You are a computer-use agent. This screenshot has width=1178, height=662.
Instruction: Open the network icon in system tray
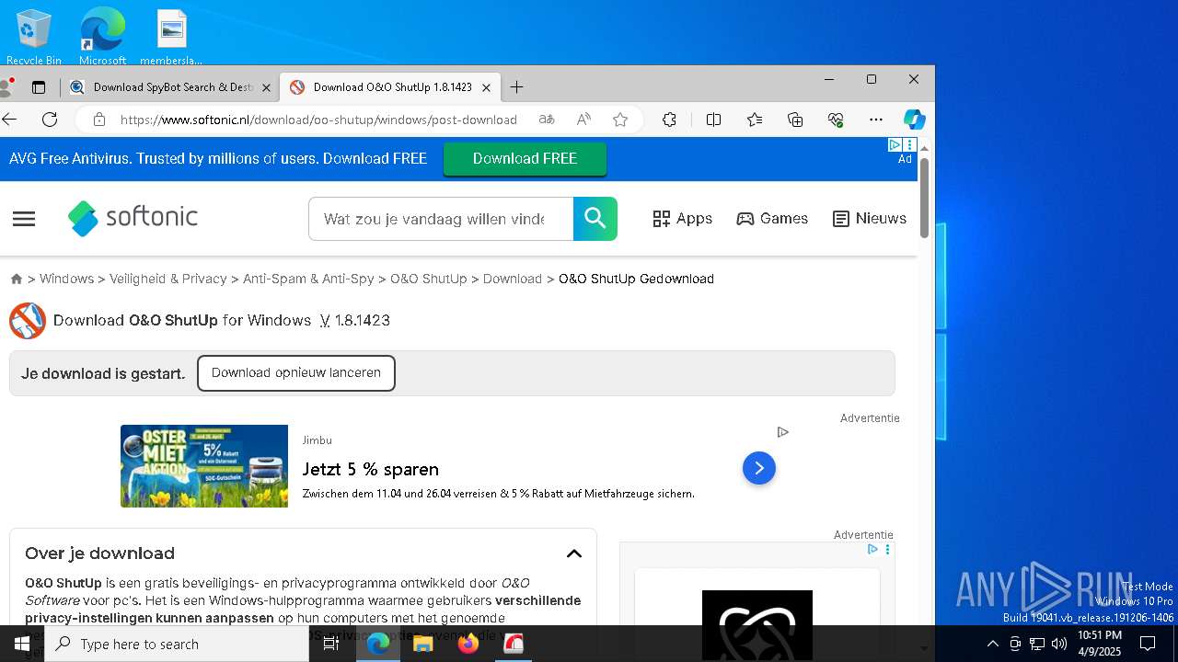click(1037, 644)
